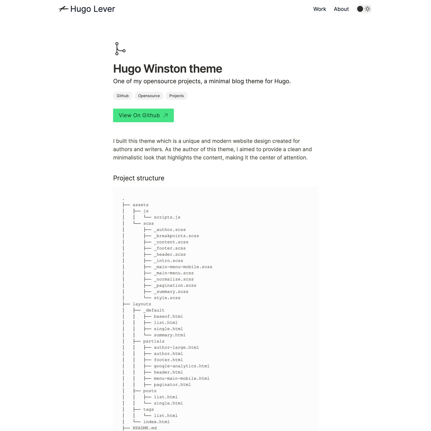The image size is (431, 431).
Task: Click the summary.html entry
Action: [170, 335]
